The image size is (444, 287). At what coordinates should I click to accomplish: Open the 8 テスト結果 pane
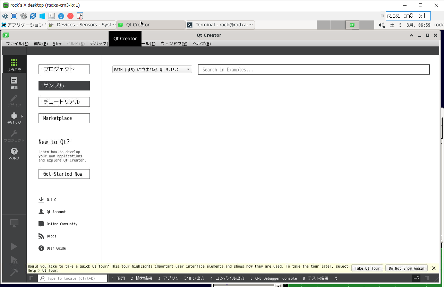click(x=316, y=278)
